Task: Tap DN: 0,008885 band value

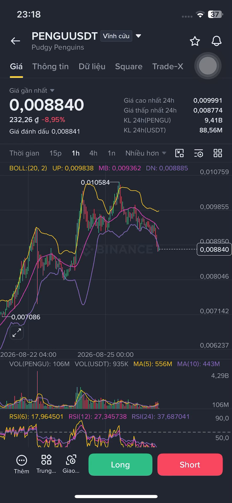Action: click(167, 168)
